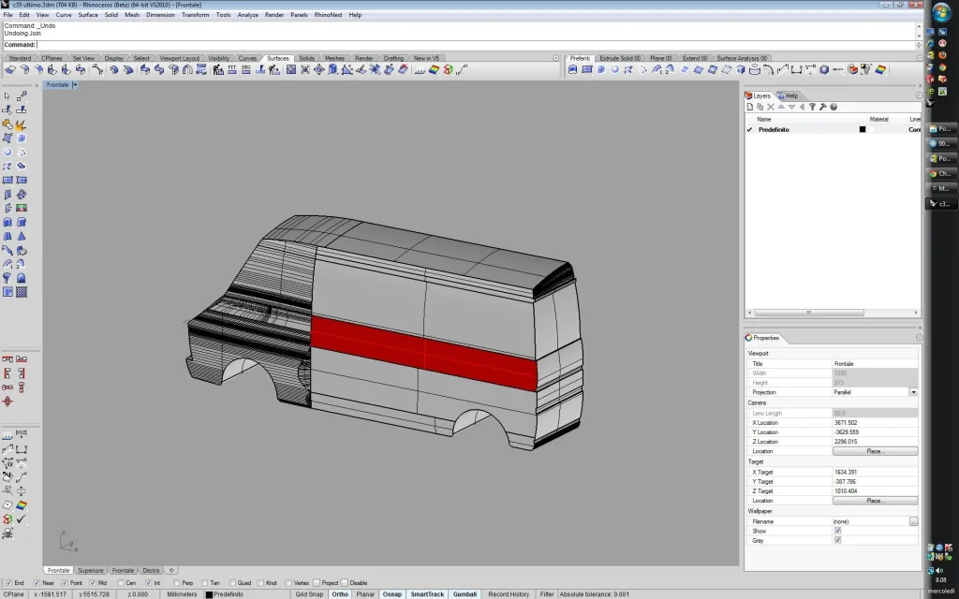Click the hammer tools icon in Layers panel
The width and height of the screenshot is (959, 599).
point(822,107)
